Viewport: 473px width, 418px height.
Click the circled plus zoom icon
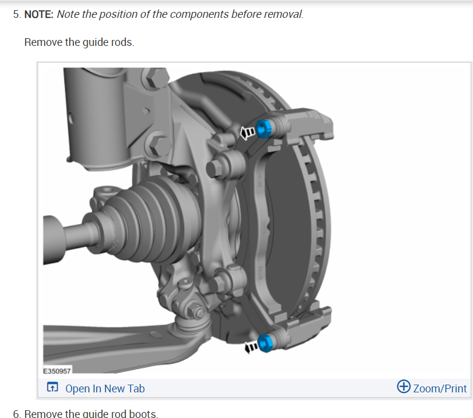pos(404,386)
